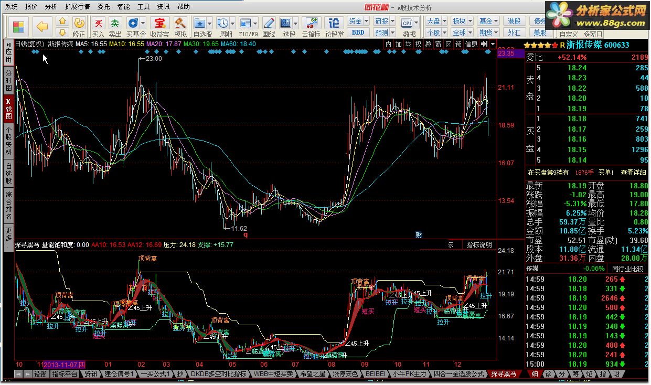Click the 指标说明 button
Image resolution: width=651 pixels, height=385 pixels.
[x=479, y=245]
